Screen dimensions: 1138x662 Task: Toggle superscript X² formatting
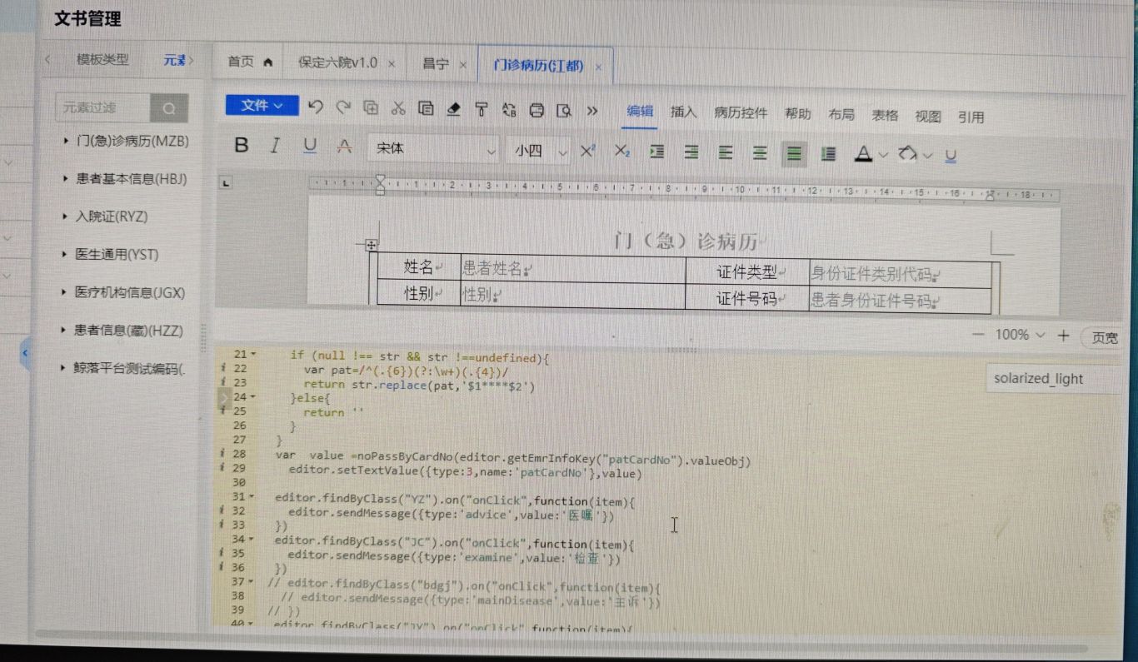[588, 151]
